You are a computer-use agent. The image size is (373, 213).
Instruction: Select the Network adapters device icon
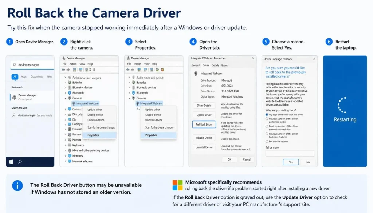[70, 161]
